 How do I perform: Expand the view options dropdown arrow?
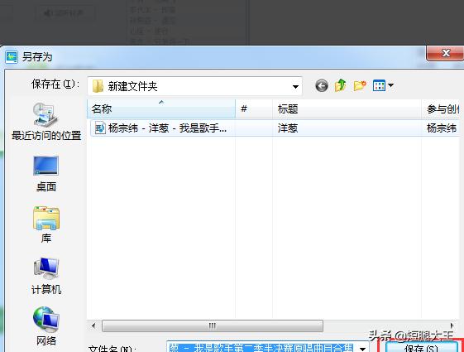pos(390,85)
